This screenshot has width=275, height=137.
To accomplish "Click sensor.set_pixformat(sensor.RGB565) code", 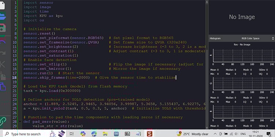I will (x=63, y=38).
